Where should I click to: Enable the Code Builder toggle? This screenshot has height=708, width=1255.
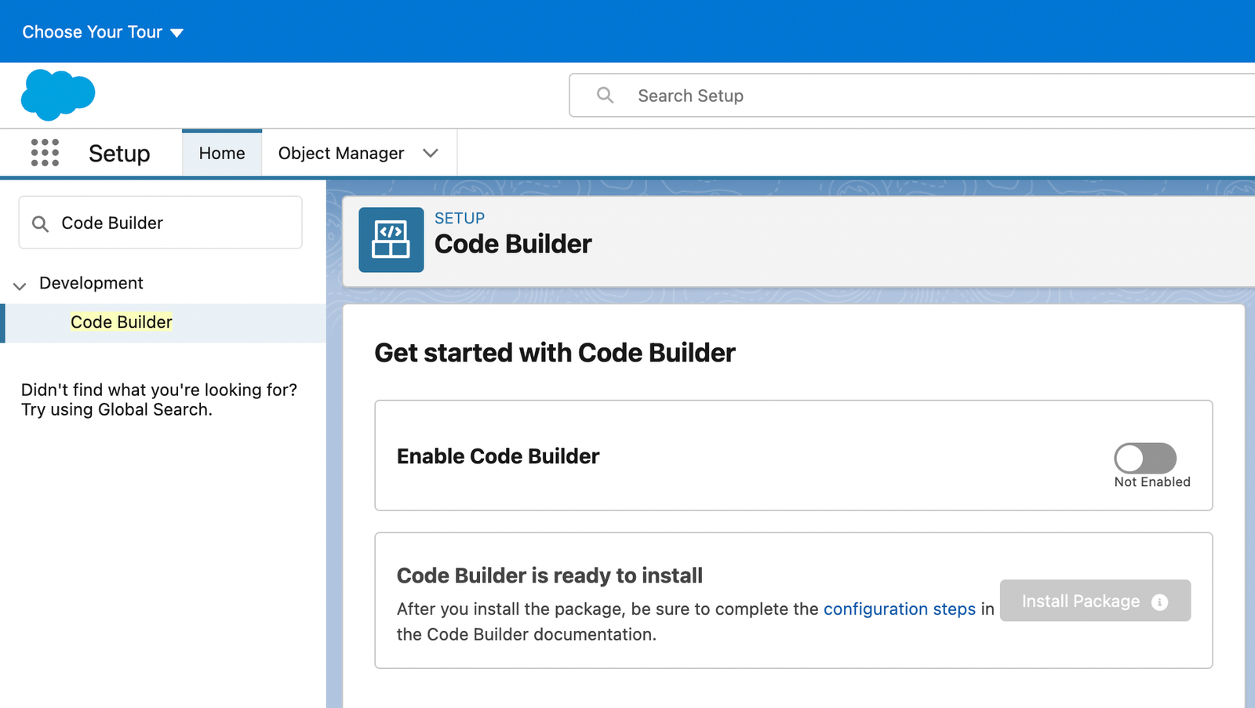pyautogui.click(x=1144, y=458)
